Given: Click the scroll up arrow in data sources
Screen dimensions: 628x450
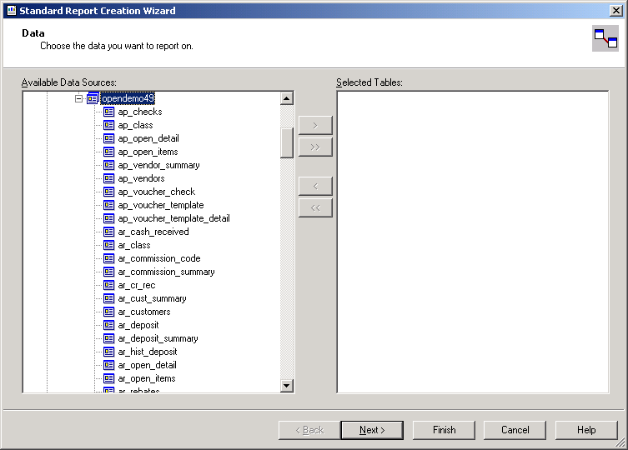Looking at the screenshot, I should [287, 98].
